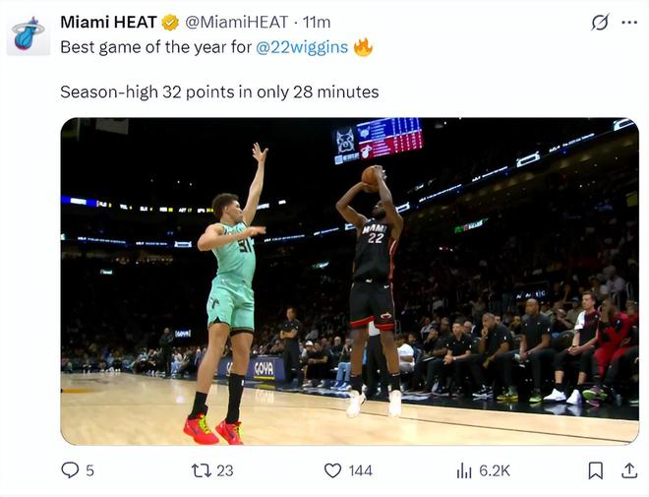Click the Miami HEAT display name
This screenshot has width=649, height=497.
(x=108, y=22)
